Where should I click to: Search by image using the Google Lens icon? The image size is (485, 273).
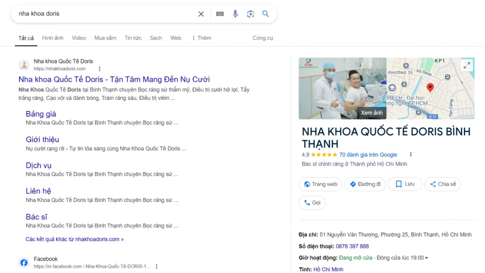coord(251,14)
